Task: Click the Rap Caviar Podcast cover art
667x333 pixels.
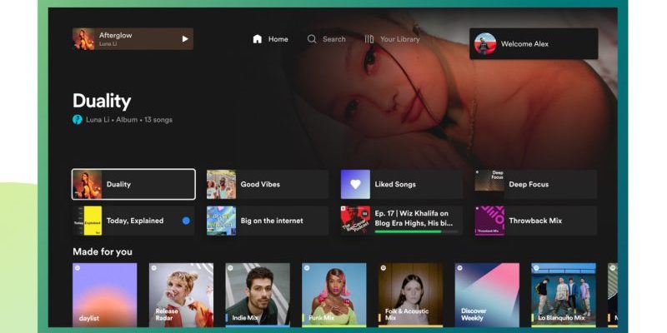Action: point(355,221)
